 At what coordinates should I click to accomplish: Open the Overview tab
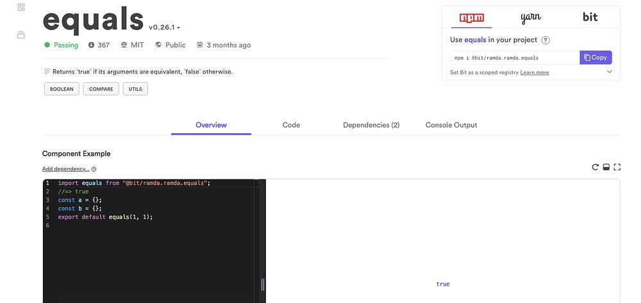(x=211, y=125)
